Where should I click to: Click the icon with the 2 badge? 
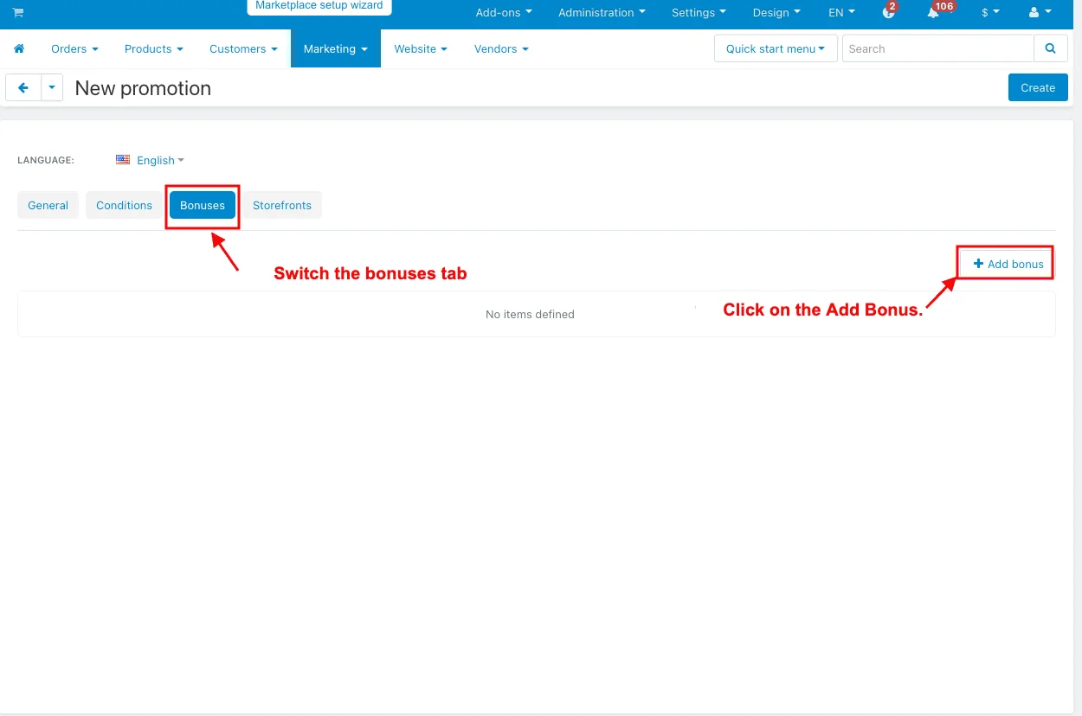point(888,13)
